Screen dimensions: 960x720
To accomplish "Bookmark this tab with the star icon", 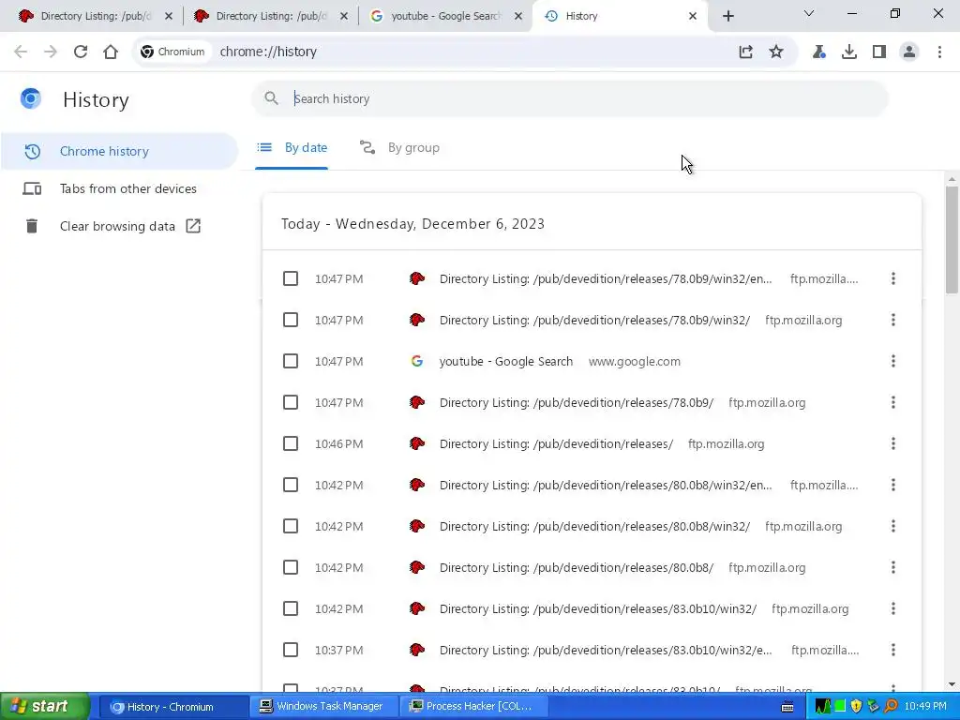I will pyautogui.click(x=775, y=52).
